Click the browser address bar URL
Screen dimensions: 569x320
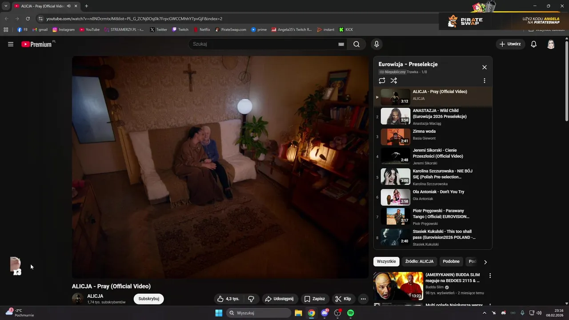[134, 19]
